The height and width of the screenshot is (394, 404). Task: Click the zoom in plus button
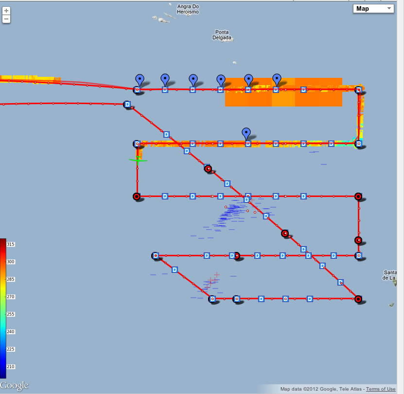(6, 10)
